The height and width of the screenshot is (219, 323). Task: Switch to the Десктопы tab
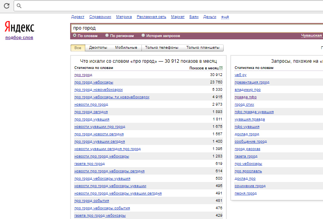tap(98, 48)
